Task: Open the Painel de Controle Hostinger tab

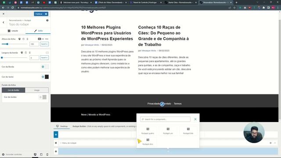Action: pyautogui.click(x=145, y=3)
